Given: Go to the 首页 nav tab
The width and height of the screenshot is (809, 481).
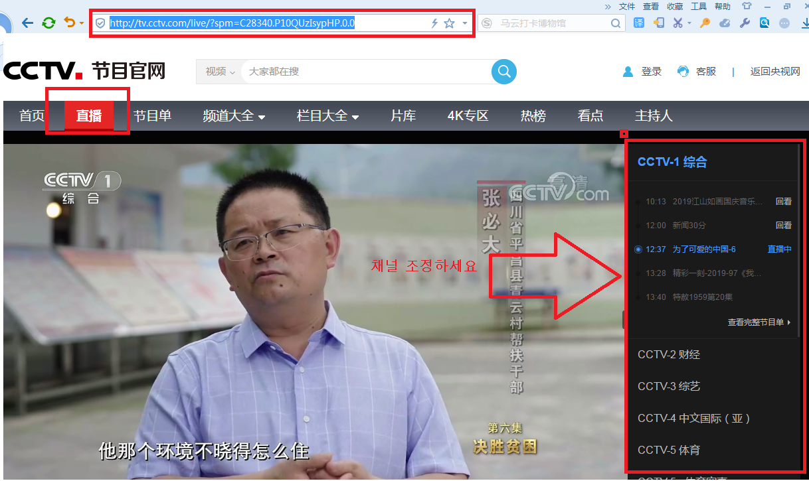Looking at the screenshot, I should (x=32, y=116).
